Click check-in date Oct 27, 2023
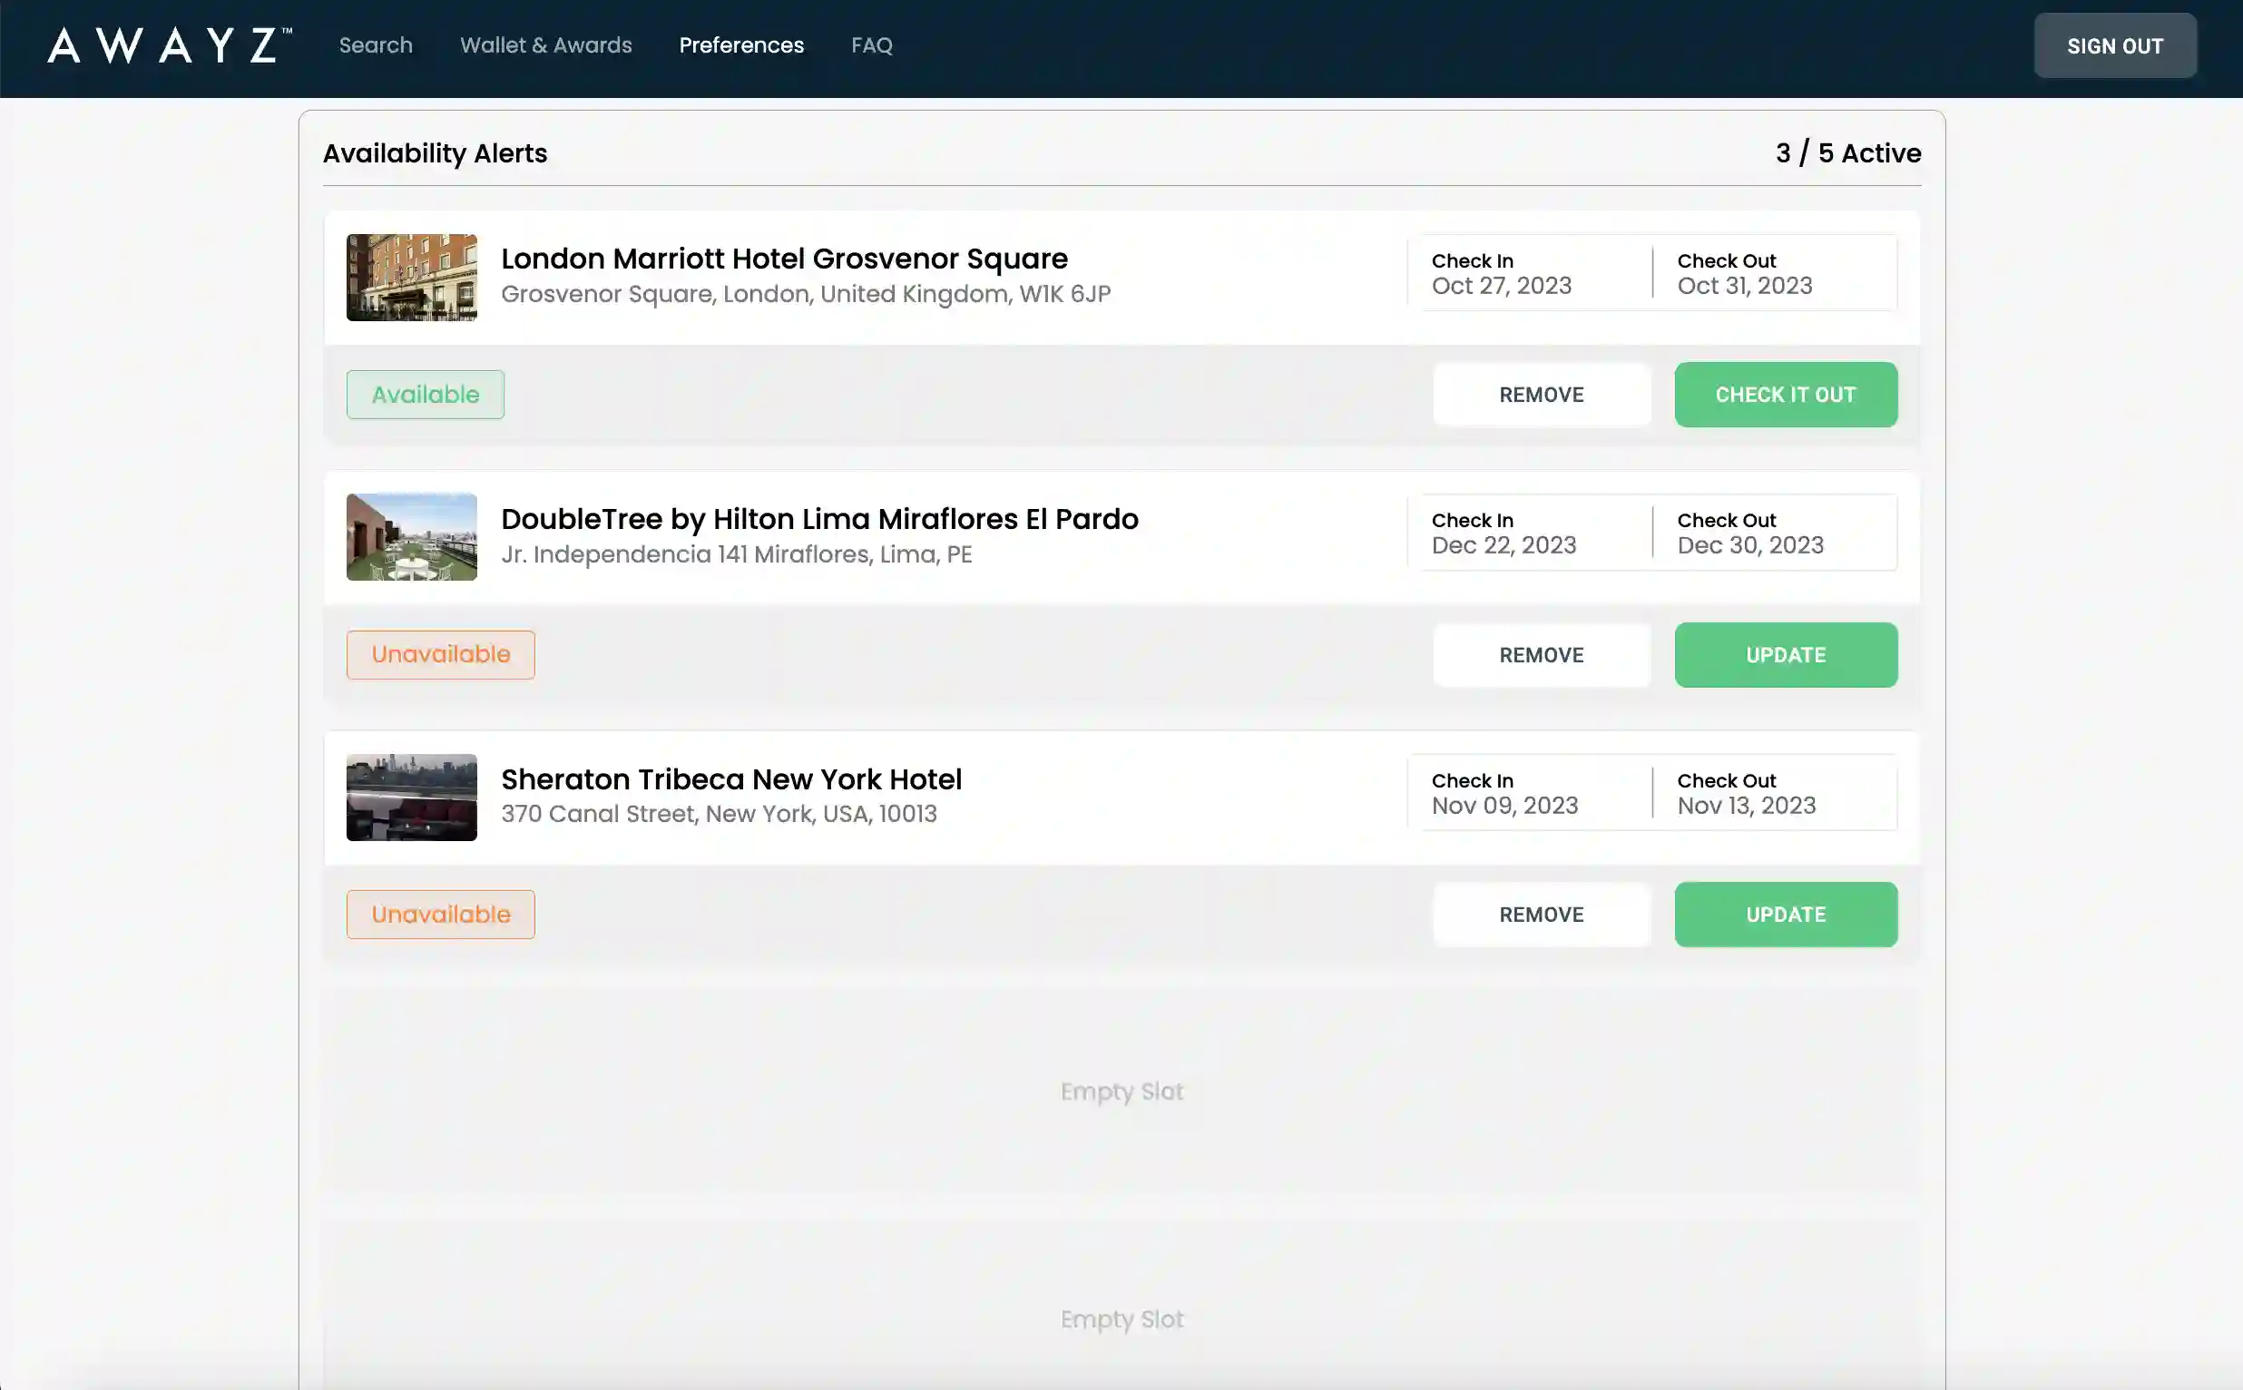Image resolution: width=2243 pixels, height=1390 pixels. (1501, 286)
